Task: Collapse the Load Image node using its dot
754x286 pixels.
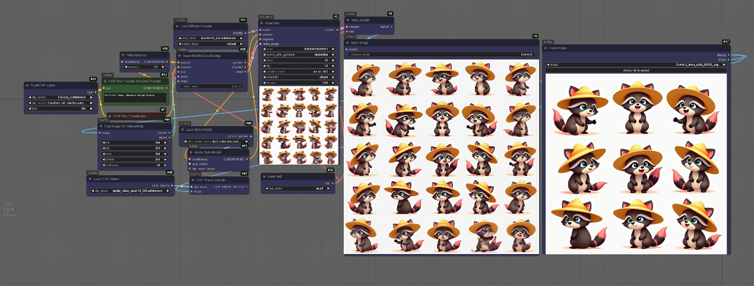Action: [547, 48]
